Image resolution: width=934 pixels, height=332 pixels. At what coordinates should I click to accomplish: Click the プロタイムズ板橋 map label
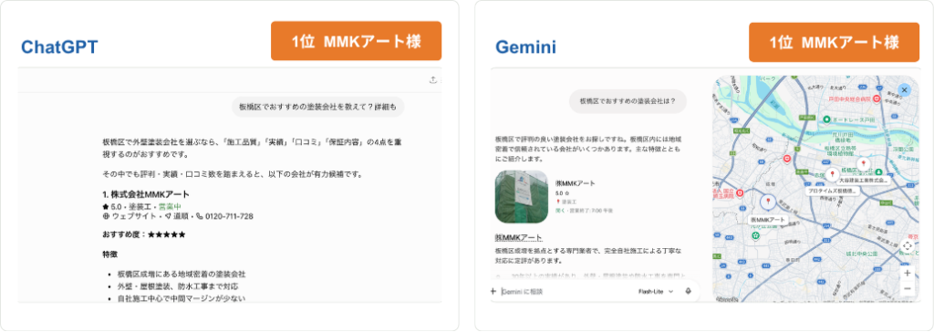pos(832,191)
